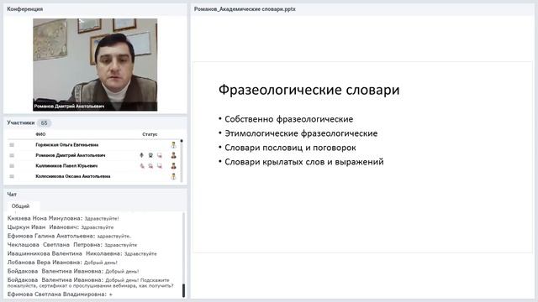Click the participants list scrollbar
This screenshot has width=538, height=302.
click(182, 160)
